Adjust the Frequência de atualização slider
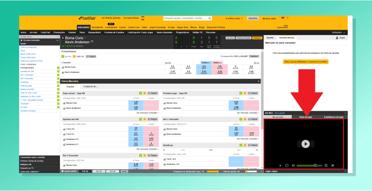Screen dimensions: 372x191 (x=213, y=171)
